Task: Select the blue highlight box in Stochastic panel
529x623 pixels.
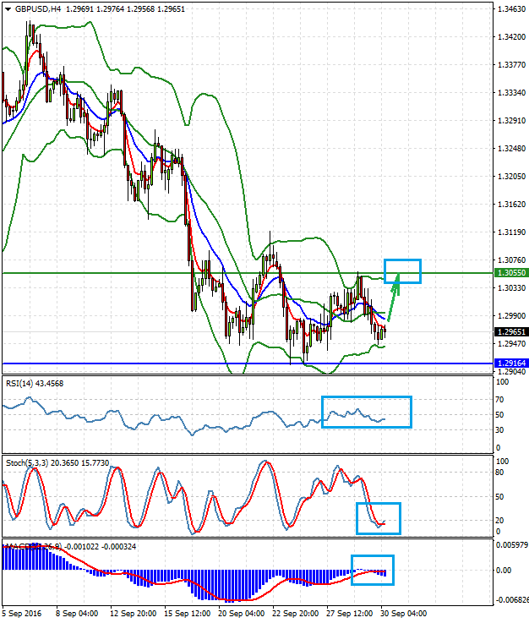Action: 378,517
